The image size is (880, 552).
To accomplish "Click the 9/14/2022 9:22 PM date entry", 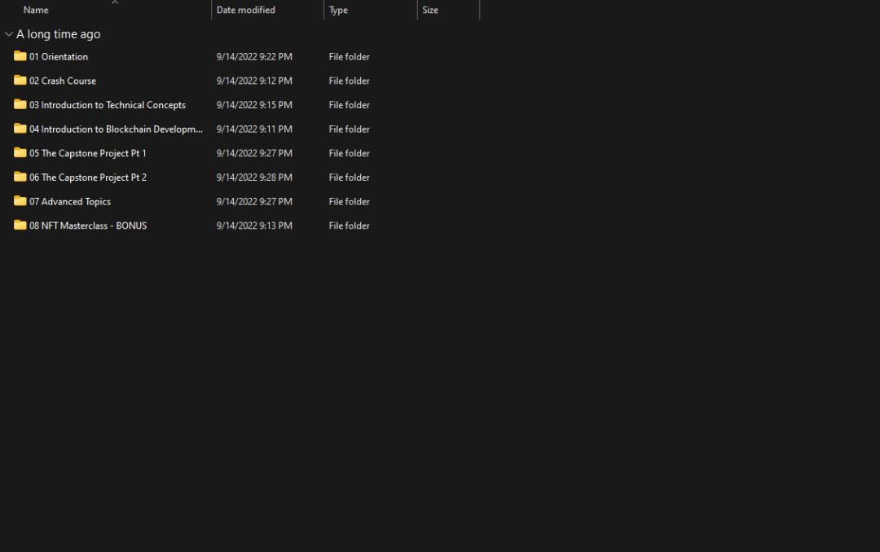I will [x=254, y=57].
